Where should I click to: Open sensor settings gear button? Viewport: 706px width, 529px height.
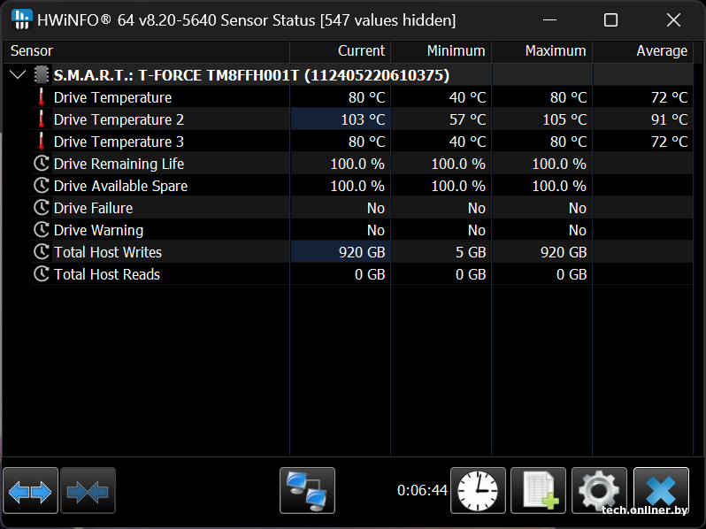[x=599, y=491]
